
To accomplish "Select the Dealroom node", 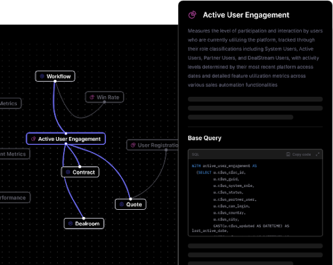I will pos(84,223).
